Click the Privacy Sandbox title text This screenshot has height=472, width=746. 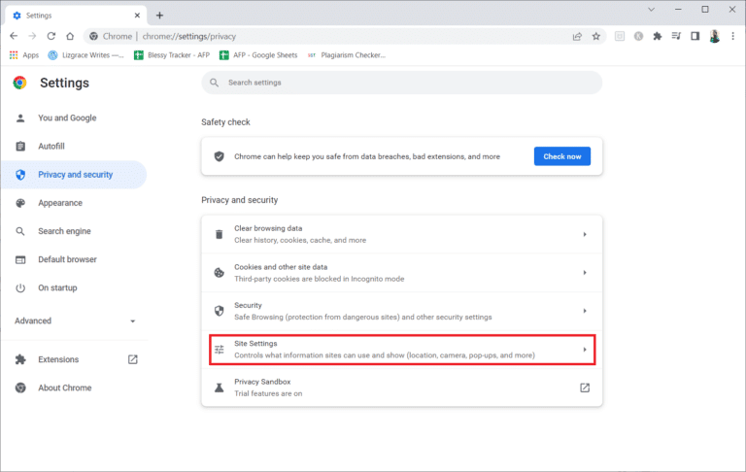[x=262, y=382]
